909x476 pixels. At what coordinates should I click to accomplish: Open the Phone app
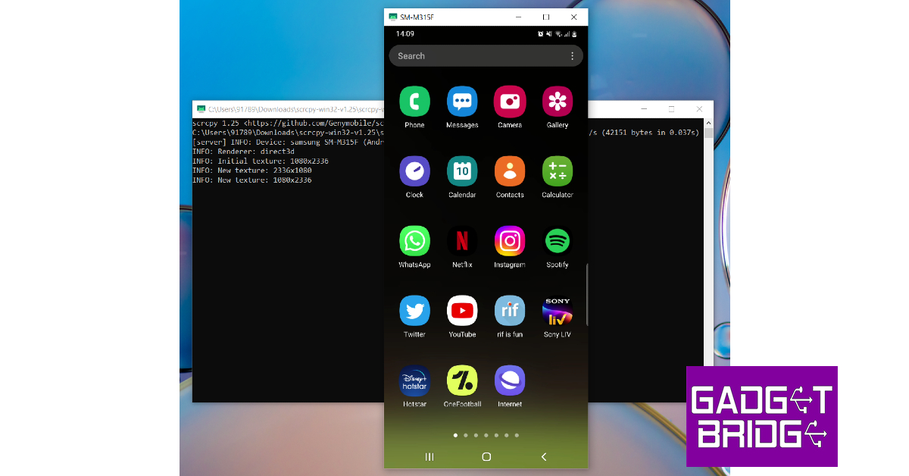coord(414,102)
